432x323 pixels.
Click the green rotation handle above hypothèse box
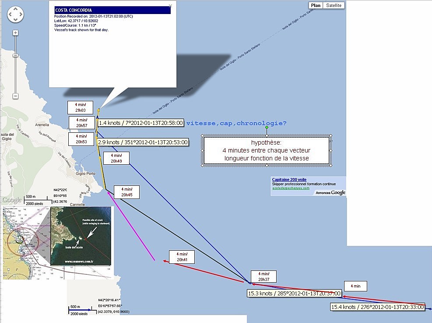[x=267, y=128]
